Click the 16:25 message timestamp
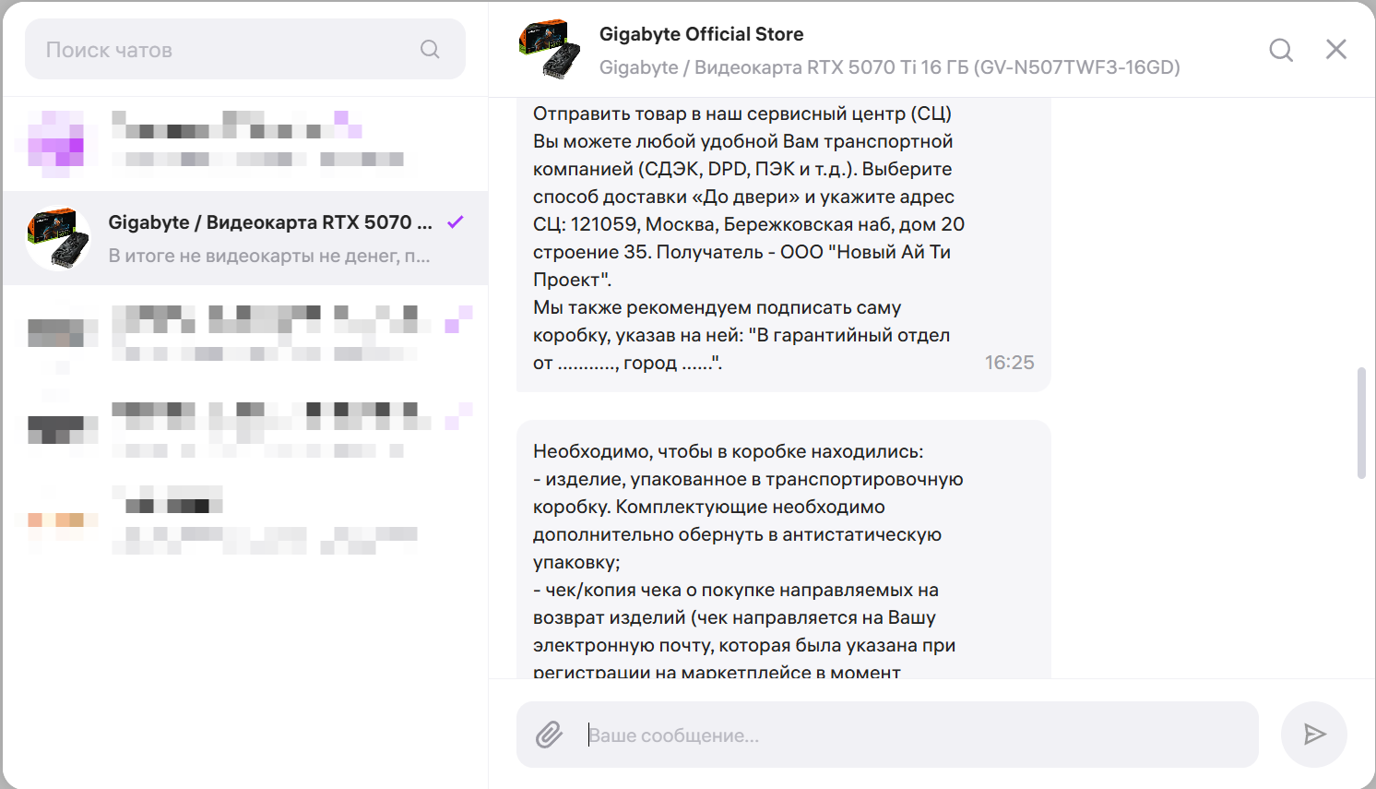Screen dimensions: 1376x789 [1009, 363]
